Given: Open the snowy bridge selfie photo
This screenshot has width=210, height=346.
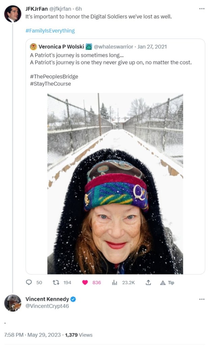Looking at the screenshot, I should [115, 184].
